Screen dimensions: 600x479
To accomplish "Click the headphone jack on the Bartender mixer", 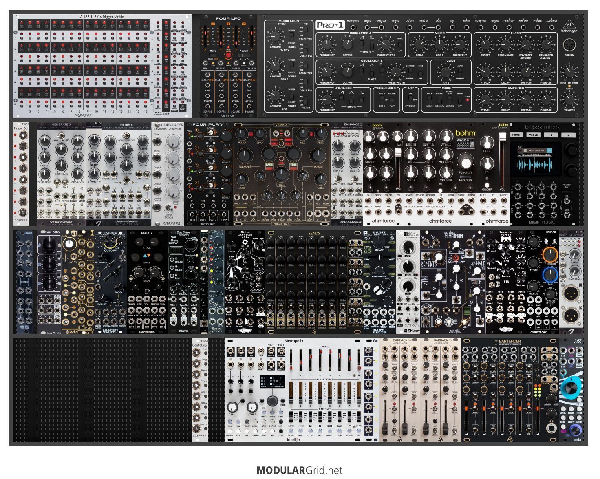I will (x=551, y=428).
